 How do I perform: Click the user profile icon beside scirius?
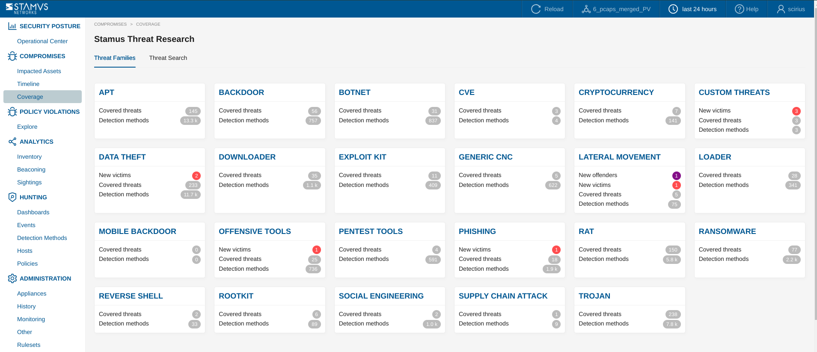[x=781, y=9]
